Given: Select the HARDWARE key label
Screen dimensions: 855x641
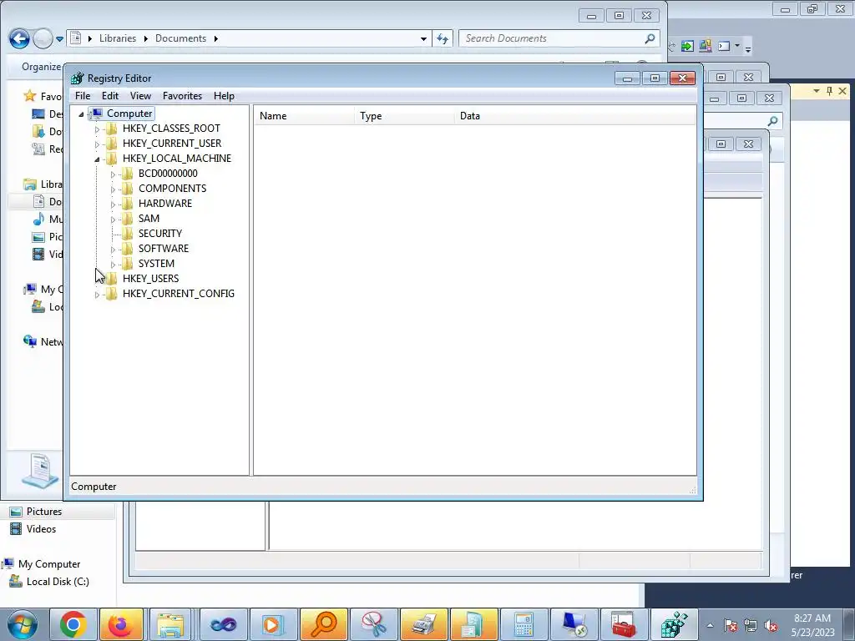Looking at the screenshot, I should click(165, 204).
